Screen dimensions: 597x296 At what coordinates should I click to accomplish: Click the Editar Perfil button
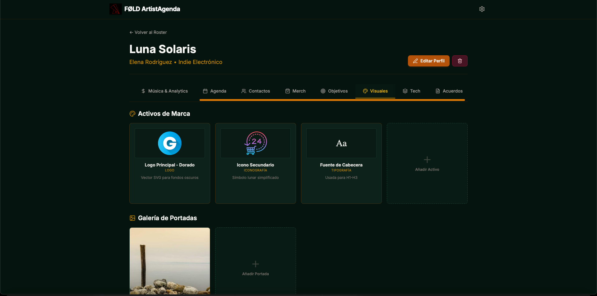pos(428,61)
